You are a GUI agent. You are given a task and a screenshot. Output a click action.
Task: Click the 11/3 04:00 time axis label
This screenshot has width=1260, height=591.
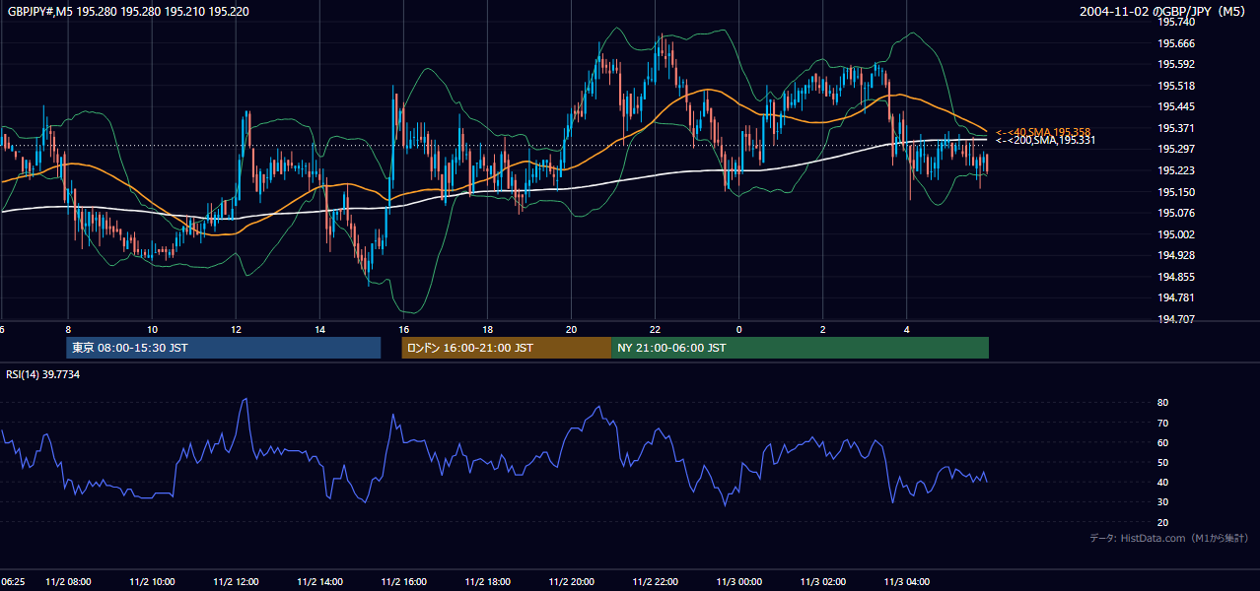(906, 582)
